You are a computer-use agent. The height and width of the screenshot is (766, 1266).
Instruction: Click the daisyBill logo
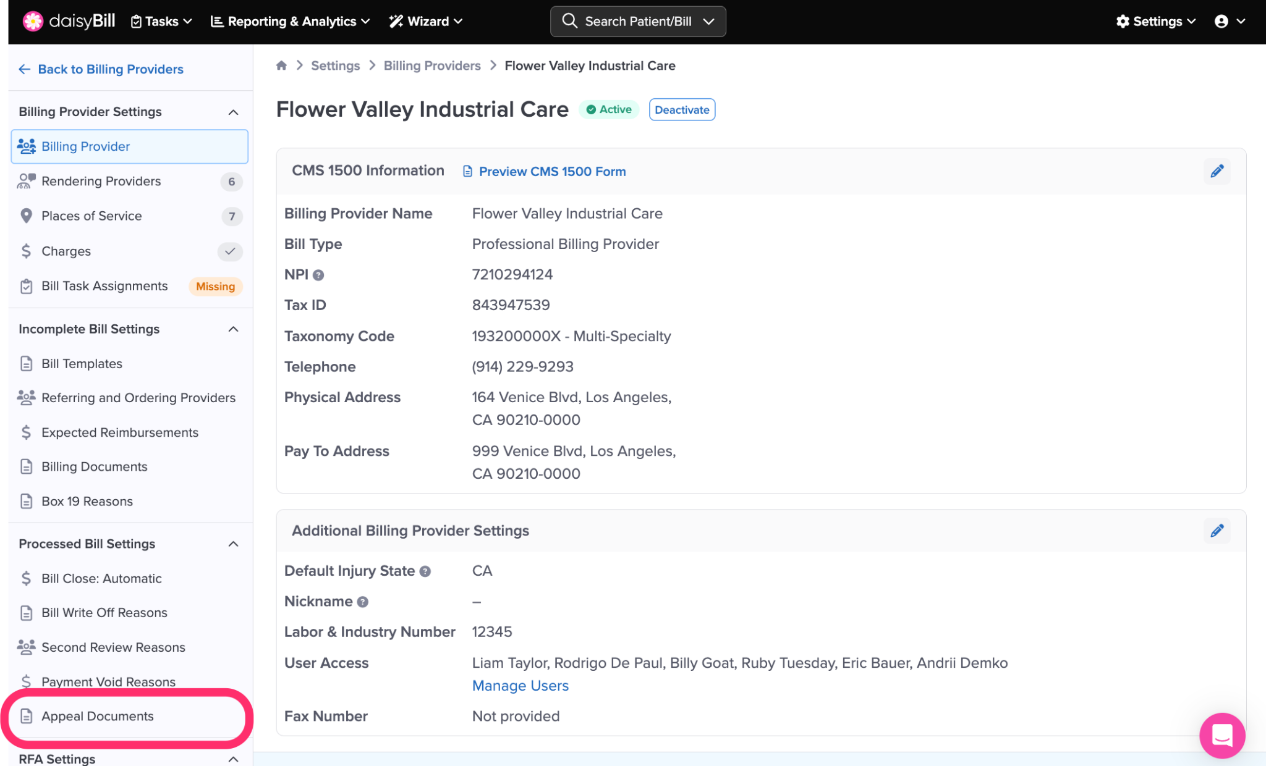pos(69,21)
